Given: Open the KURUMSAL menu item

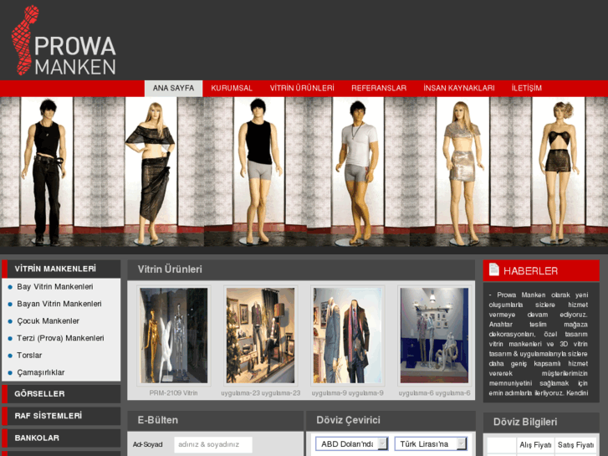Looking at the screenshot, I should [x=232, y=88].
